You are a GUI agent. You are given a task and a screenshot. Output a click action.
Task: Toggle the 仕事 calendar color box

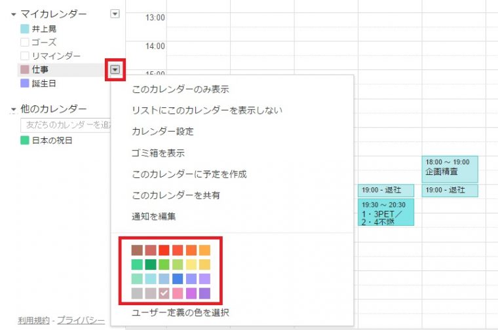point(25,69)
